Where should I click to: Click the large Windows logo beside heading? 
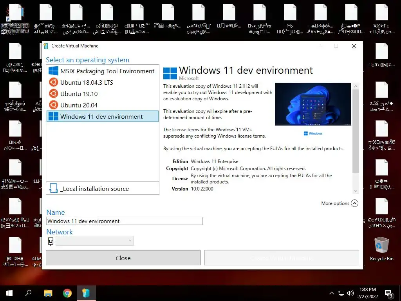click(x=170, y=73)
